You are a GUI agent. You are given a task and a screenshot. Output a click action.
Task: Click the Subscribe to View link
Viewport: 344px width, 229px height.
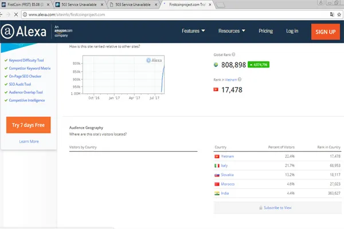pos(277,207)
